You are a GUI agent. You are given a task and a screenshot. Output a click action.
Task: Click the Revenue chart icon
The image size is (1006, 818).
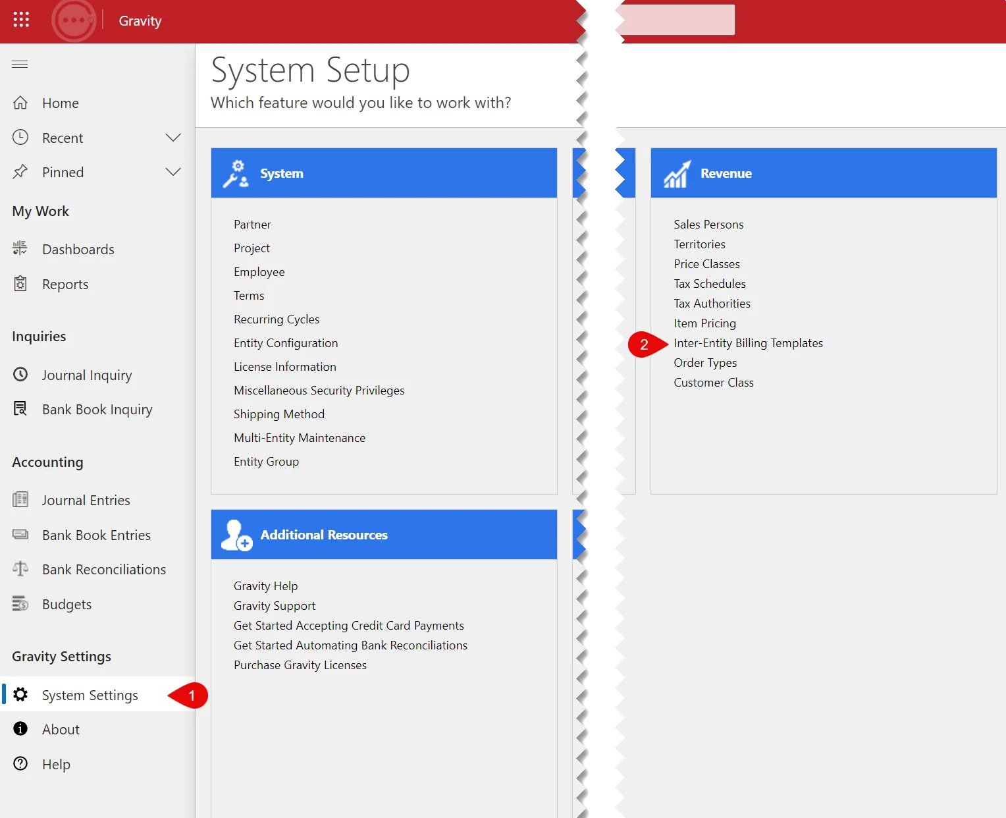tap(677, 174)
